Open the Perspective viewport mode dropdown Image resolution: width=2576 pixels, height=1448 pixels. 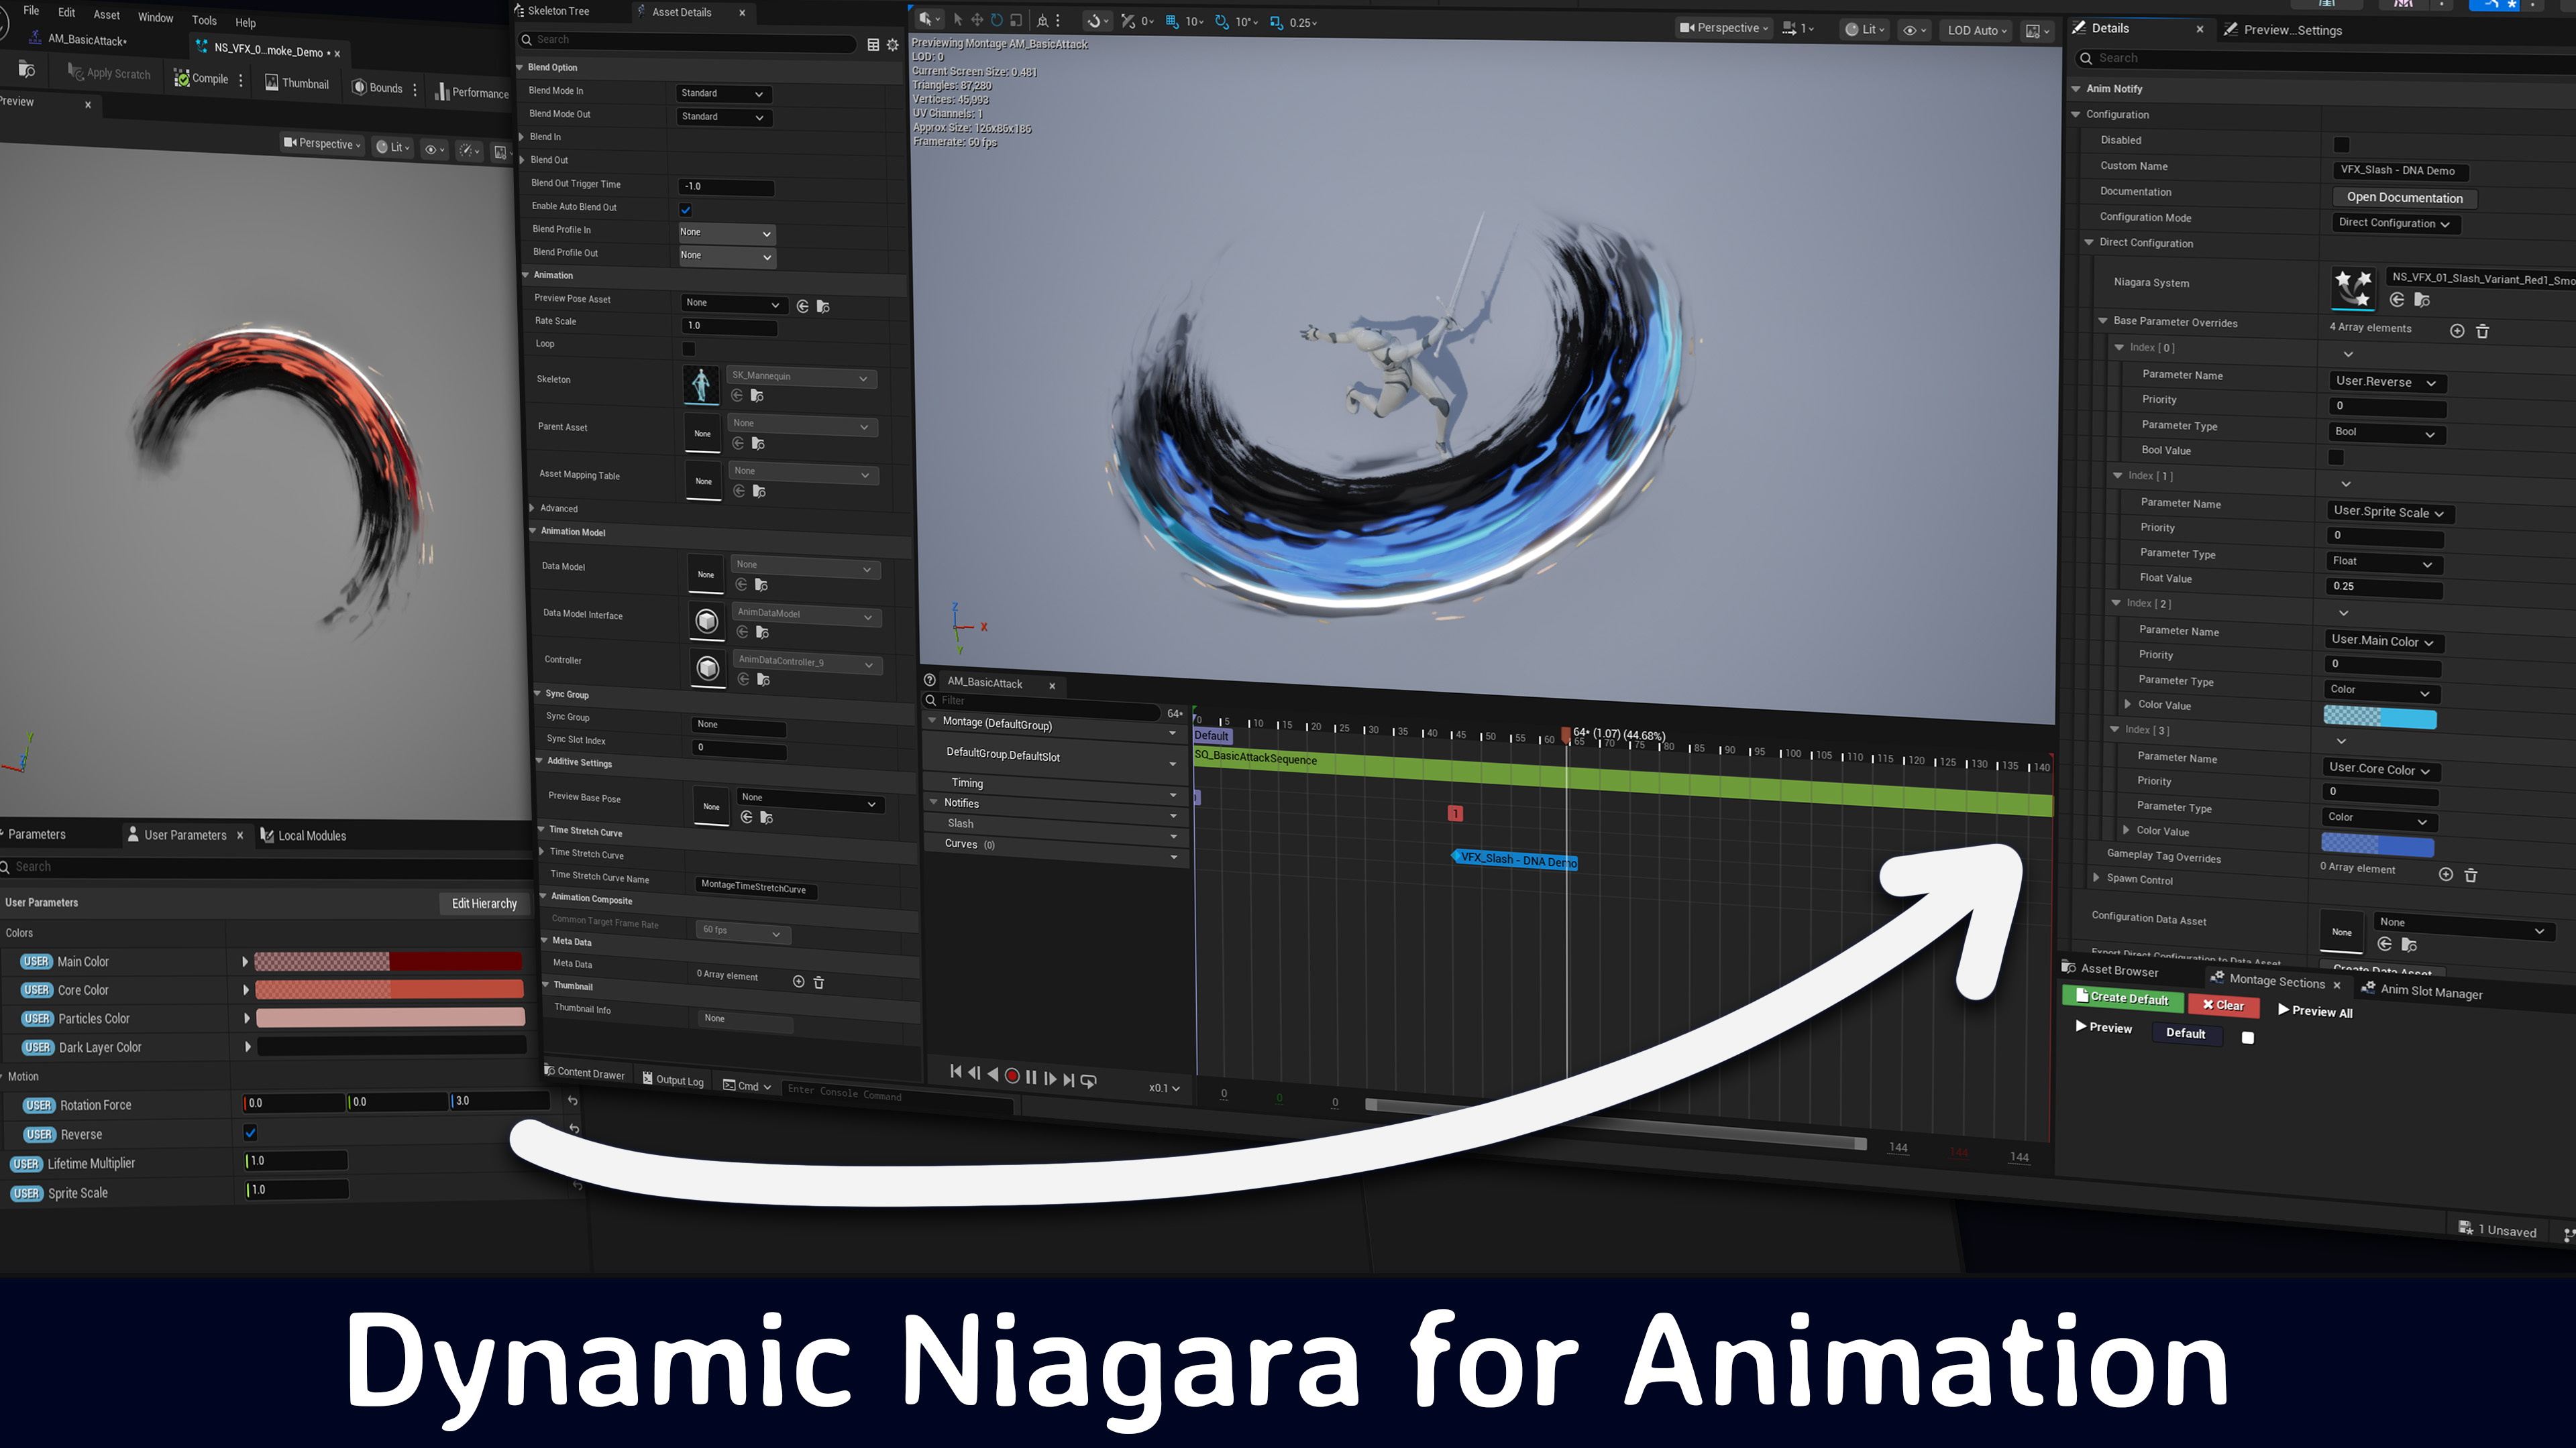point(1723,27)
